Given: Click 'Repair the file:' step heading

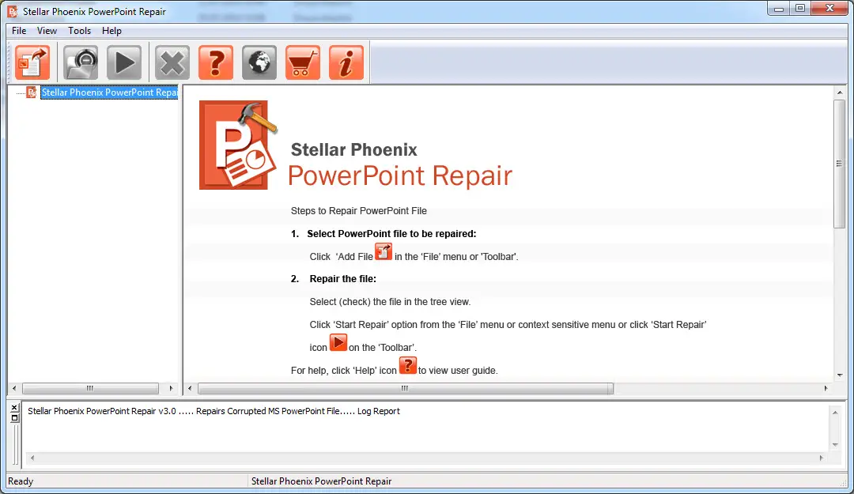Looking at the screenshot, I should 343,279.
